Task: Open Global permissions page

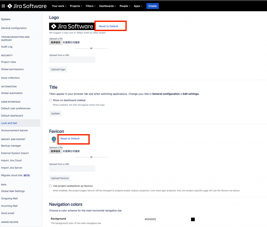Action: pos(12,69)
